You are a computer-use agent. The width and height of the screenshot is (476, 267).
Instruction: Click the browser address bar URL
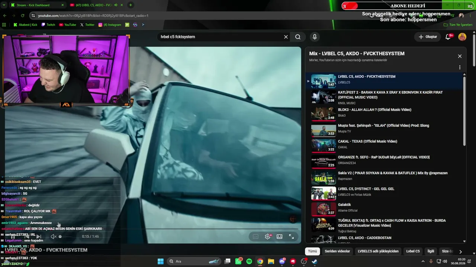pyautogui.click(x=93, y=16)
